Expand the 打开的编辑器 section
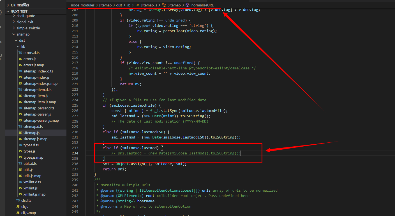 click(8, 5)
